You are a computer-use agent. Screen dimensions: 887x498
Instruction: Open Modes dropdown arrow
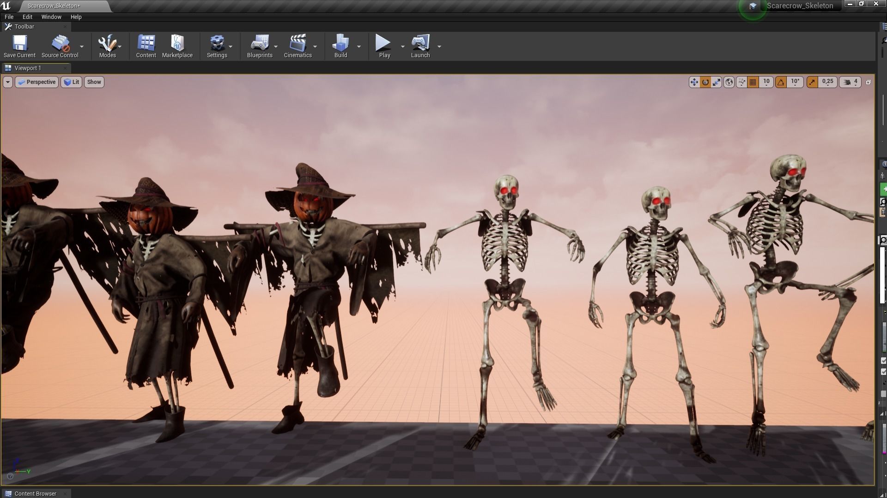coord(120,47)
